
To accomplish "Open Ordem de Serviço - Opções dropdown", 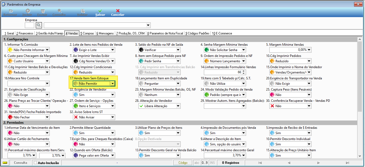I will click(x=112, y=106).
